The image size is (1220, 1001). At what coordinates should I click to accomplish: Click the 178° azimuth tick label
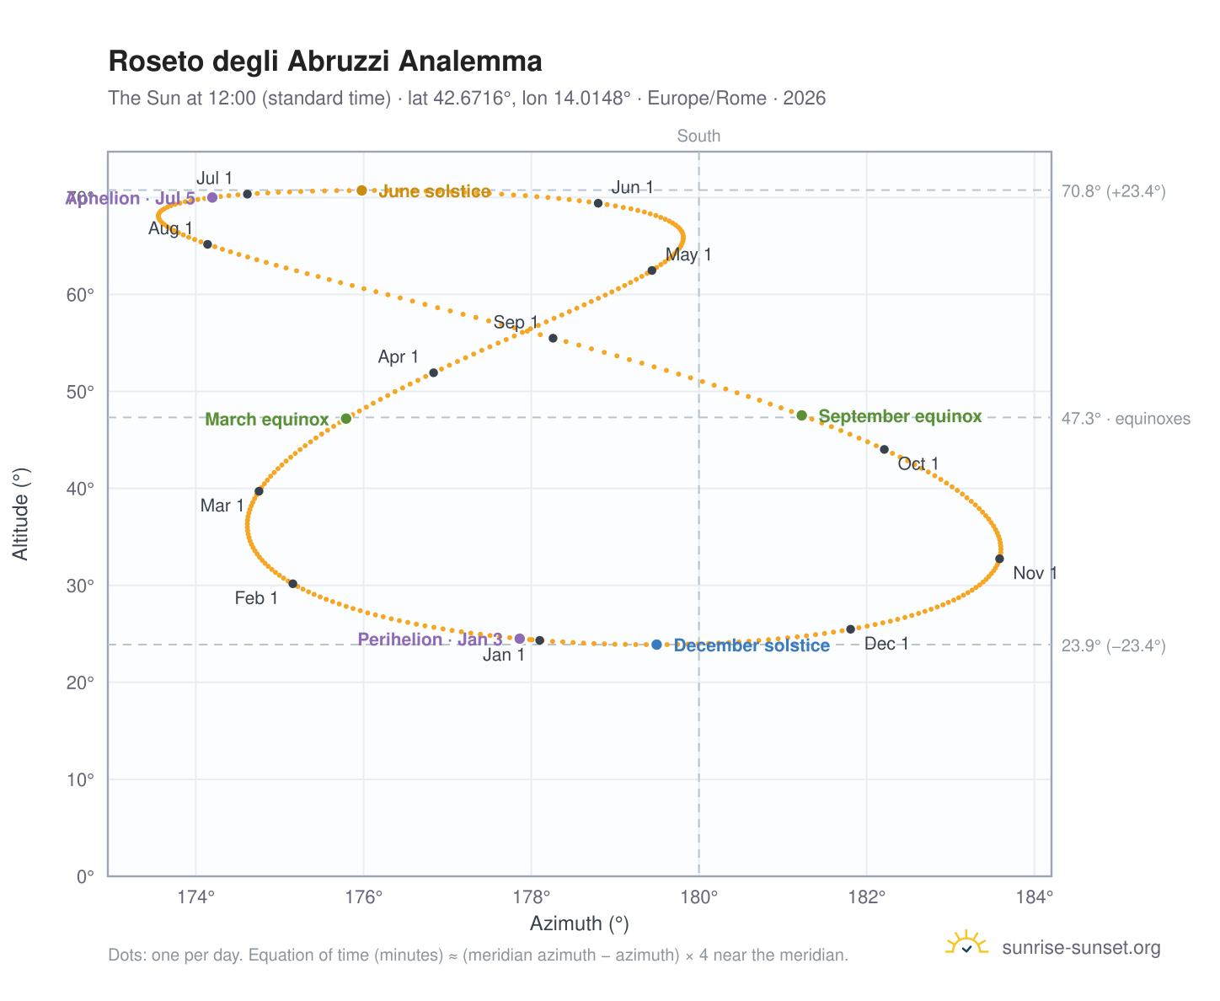tap(532, 896)
